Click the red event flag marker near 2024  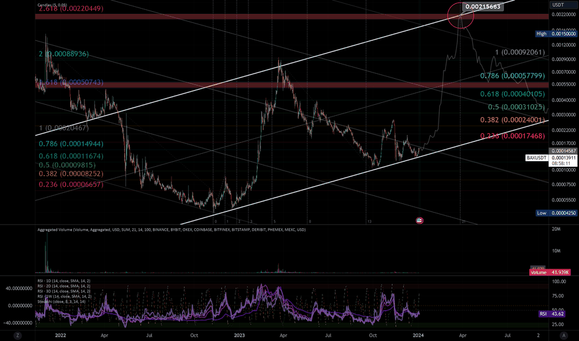[x=419, y=221]
